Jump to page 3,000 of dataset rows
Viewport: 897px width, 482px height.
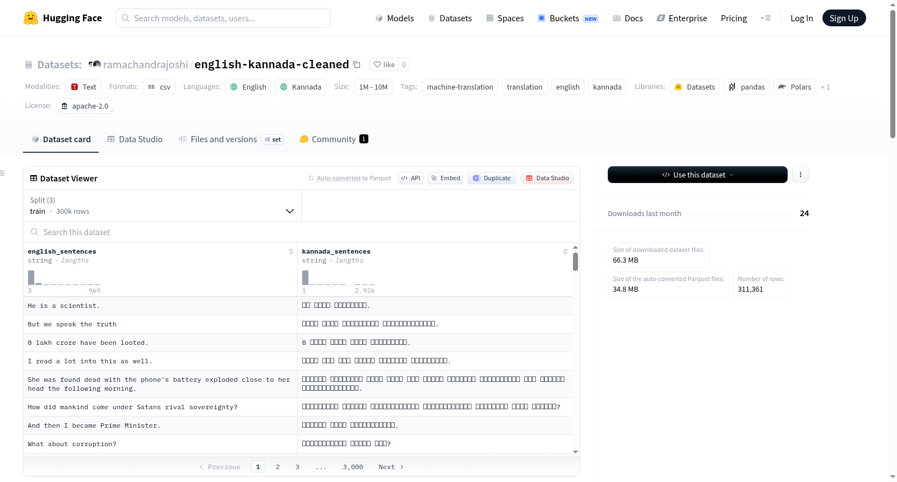click(x=353, y=467)
